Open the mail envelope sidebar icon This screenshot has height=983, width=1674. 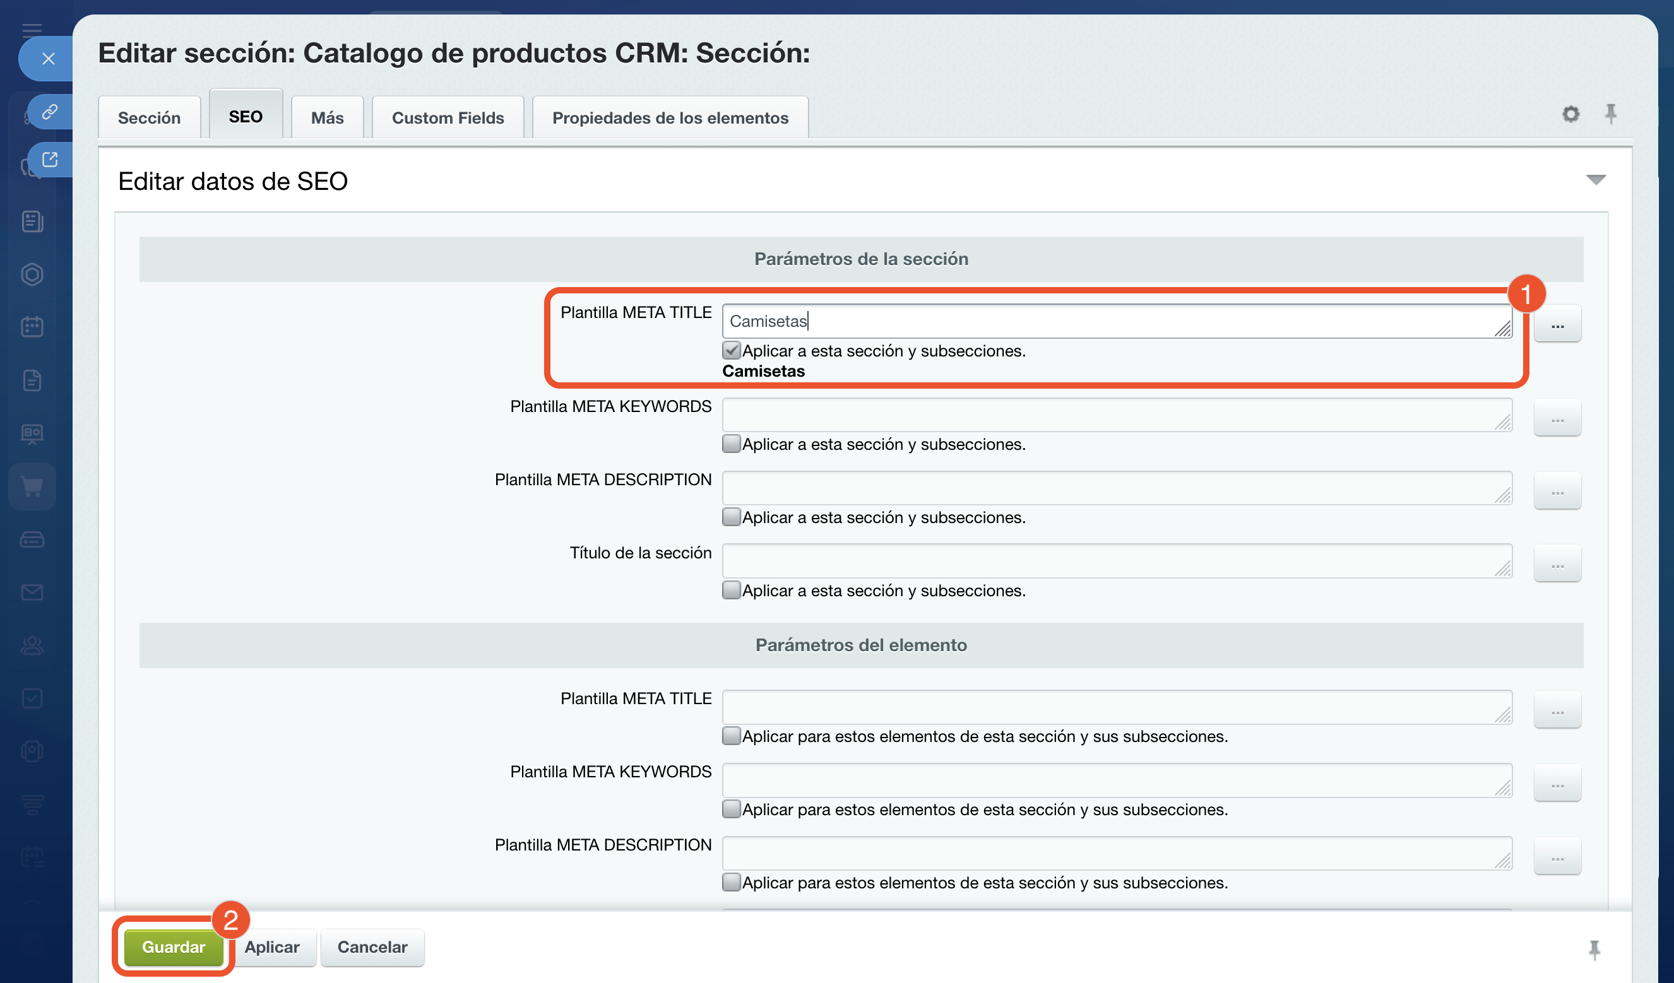32,592
